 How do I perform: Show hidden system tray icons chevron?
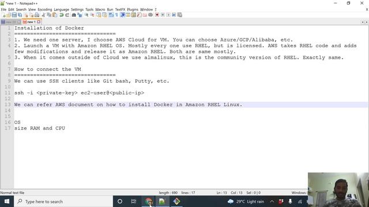pos(272,201)
